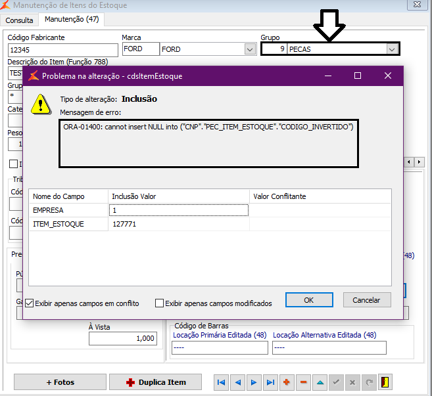
Task: Delete record orange minus icon
Action: coord(303,382)
